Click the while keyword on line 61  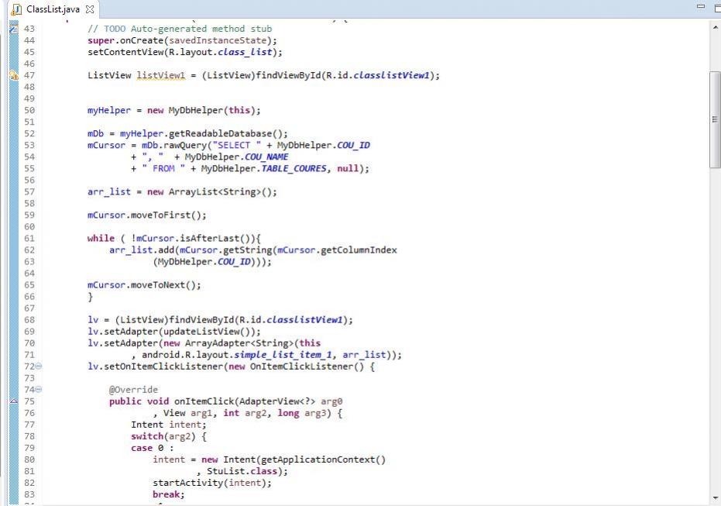(101, 239)
